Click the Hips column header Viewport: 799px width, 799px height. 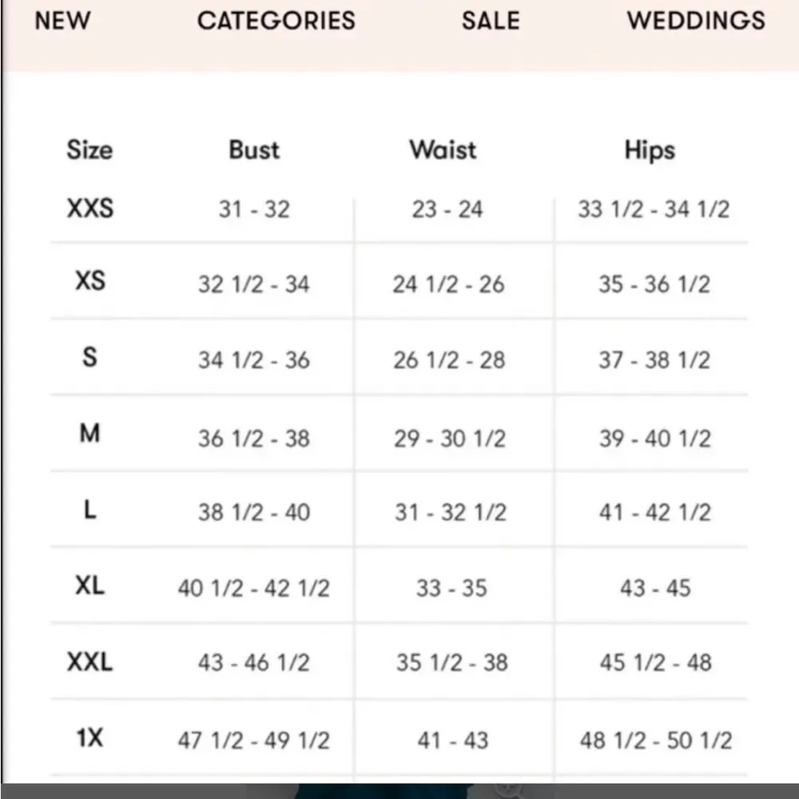click(650, 149)
